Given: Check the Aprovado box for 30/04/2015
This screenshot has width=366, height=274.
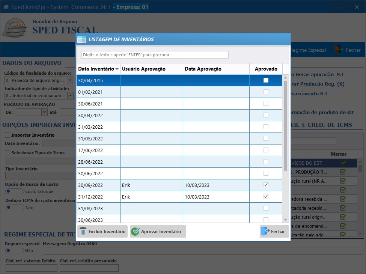Looking at the screenshot, I should pos(266,80).
